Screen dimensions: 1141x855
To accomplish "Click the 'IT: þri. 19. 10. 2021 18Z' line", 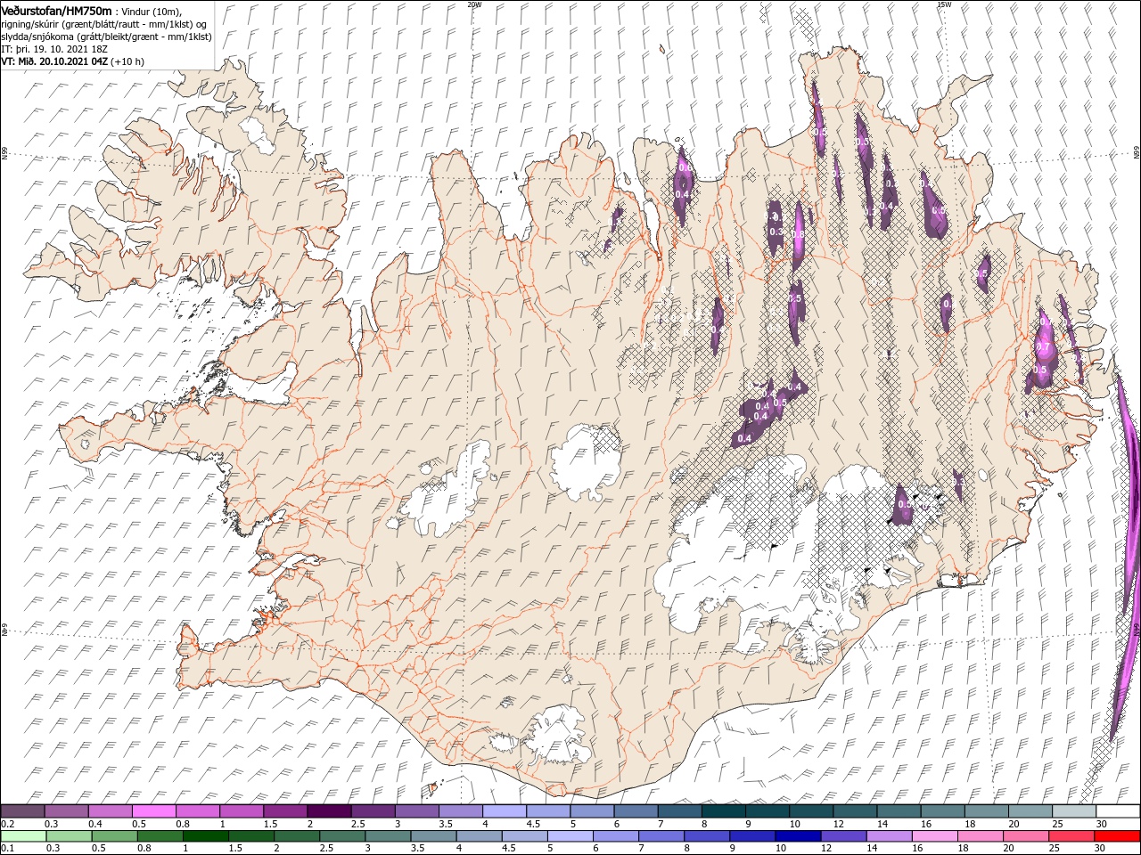I will [x=54, y=49].
